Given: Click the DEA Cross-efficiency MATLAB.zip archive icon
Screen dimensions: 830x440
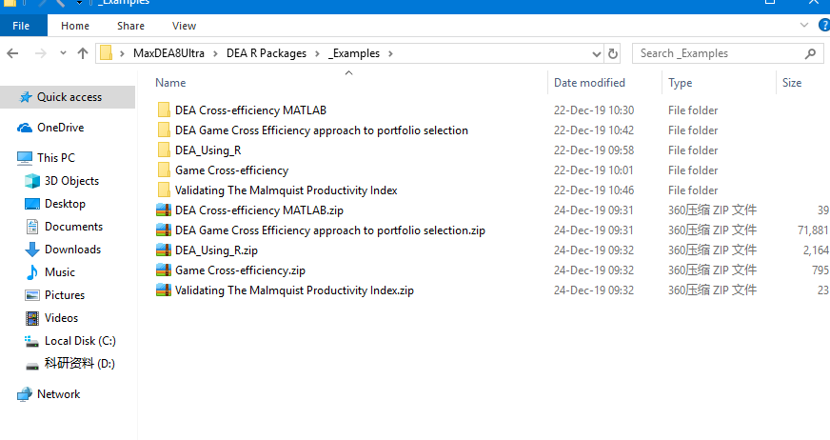Looking at the screenshot, I should 164,210.
